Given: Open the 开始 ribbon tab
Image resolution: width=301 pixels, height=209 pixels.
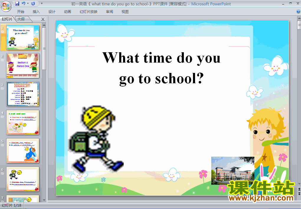Looking at the screenshot, I should (21, 12).
